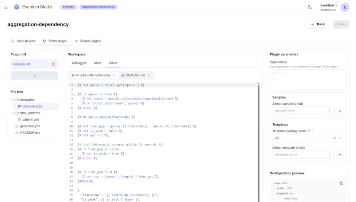This screenshot has height=202, width=356.
Task: Open template name select dropdown
Action: pos(303,154)
